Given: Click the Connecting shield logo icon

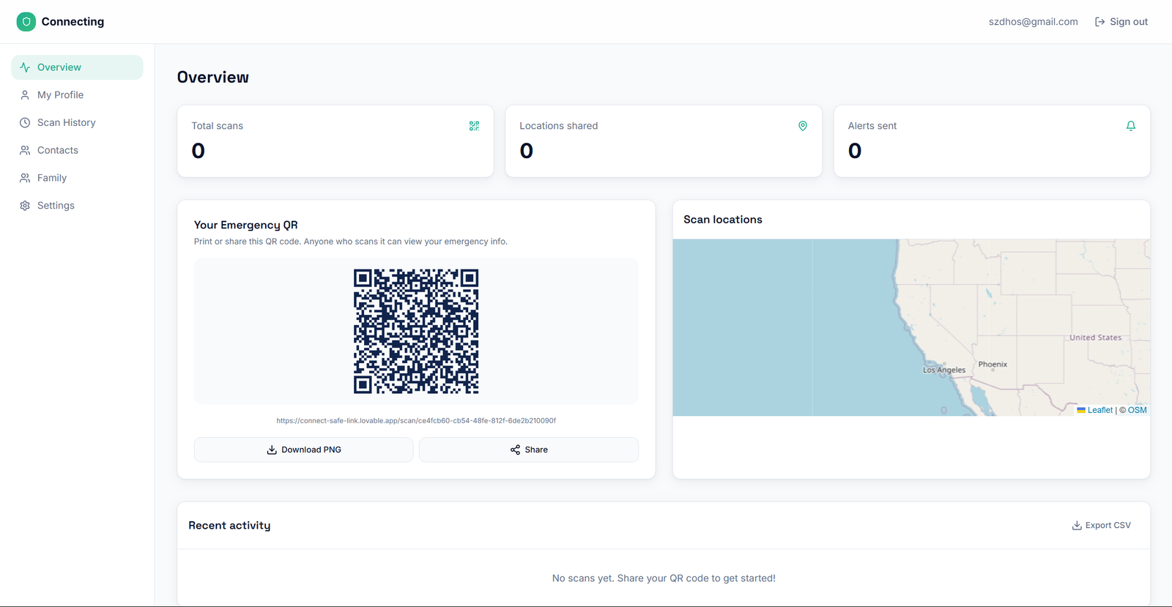Looking at the screenshot, I should pos(26,22).
